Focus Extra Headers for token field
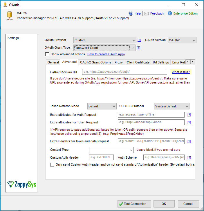The height and width of the screenshot is (211, 204). [x=151, y=141]
